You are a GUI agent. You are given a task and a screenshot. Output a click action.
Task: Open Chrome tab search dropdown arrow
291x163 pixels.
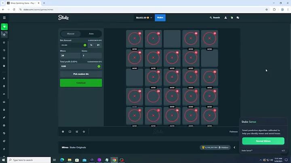[x=2, y=3]
